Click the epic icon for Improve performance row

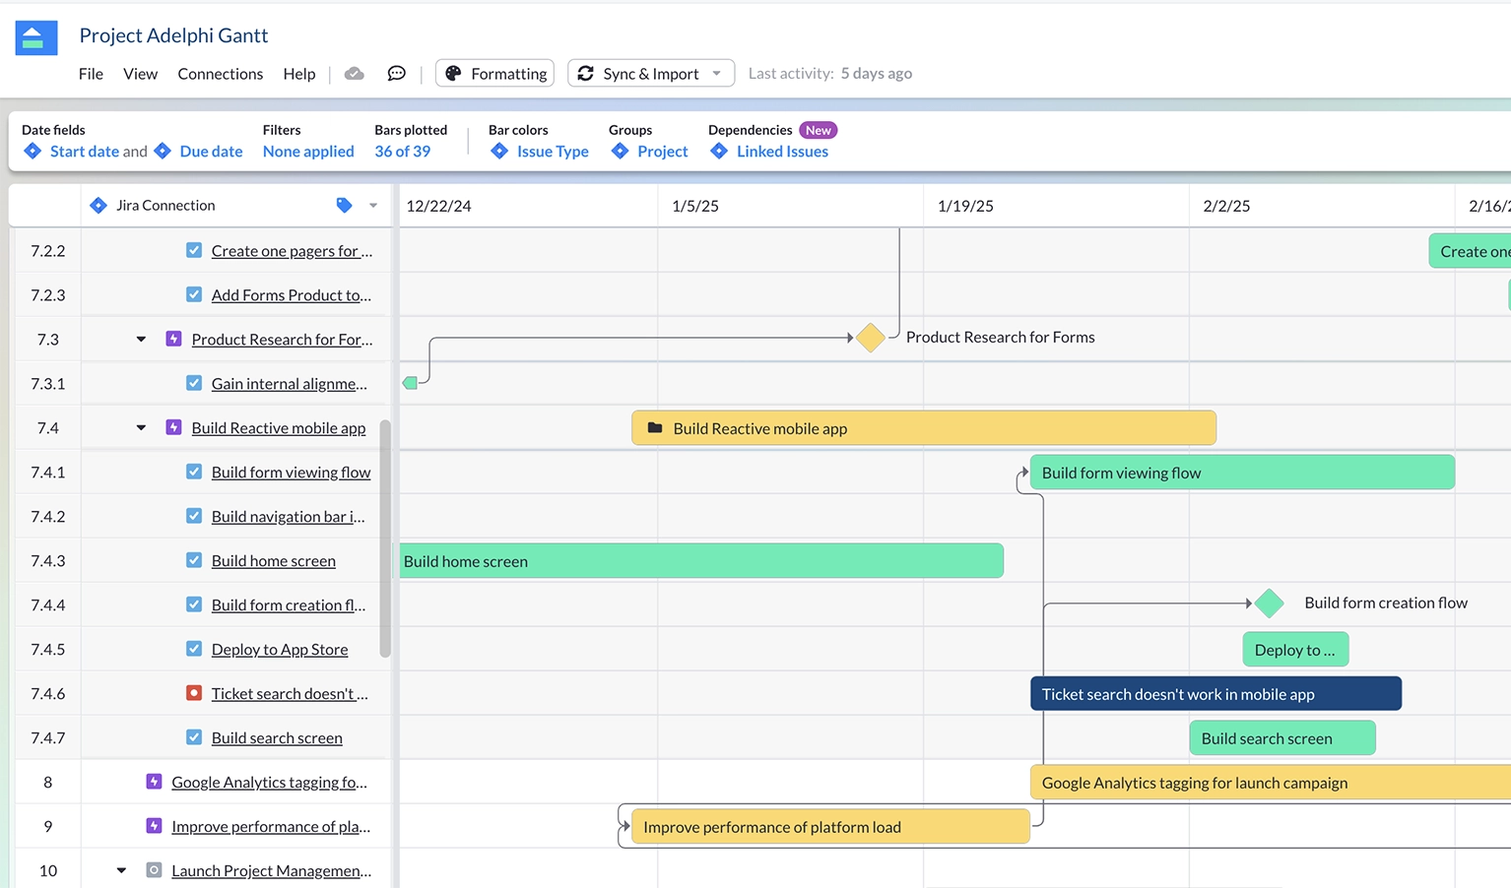click(154, 826)
